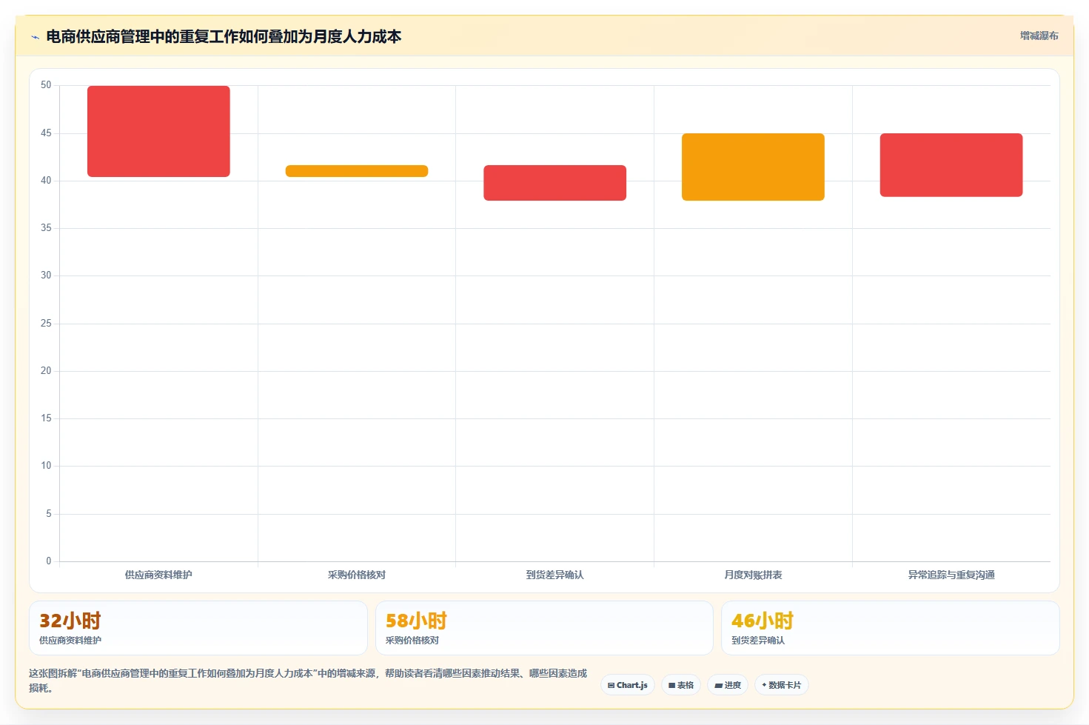Click the 表格 tag

(x=681, y=685)
